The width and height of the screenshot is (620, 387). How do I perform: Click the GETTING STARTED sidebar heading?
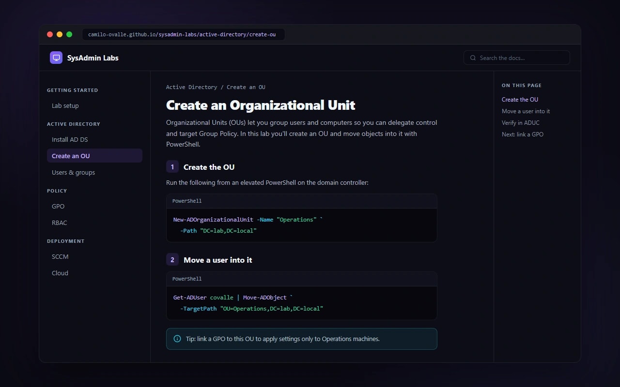73,90
